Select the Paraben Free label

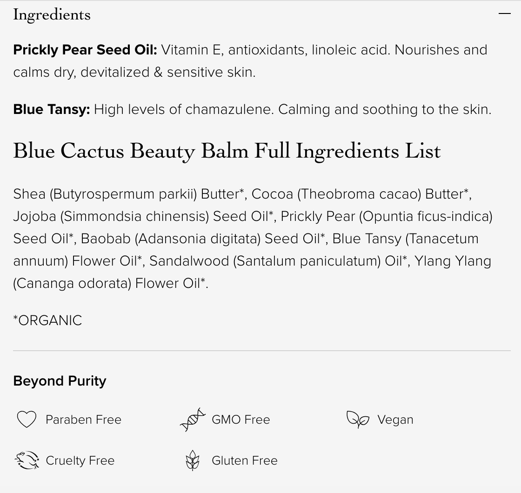(83, 420)
